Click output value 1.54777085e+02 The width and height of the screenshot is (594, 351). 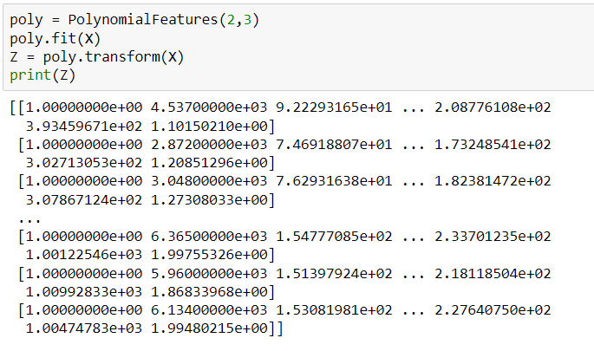coord(334,237)
